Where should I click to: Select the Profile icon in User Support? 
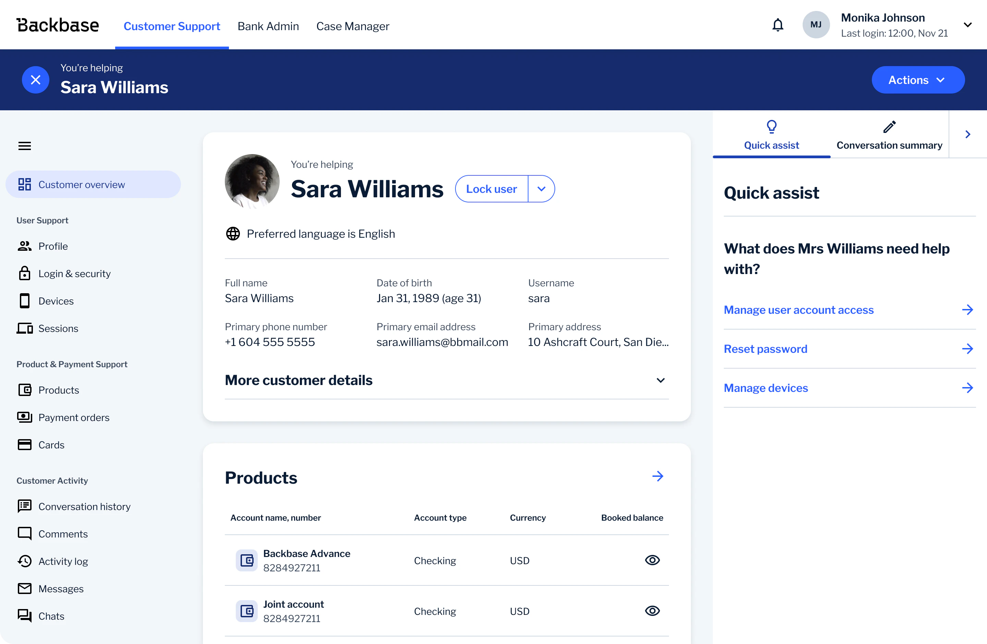point(24,246)
